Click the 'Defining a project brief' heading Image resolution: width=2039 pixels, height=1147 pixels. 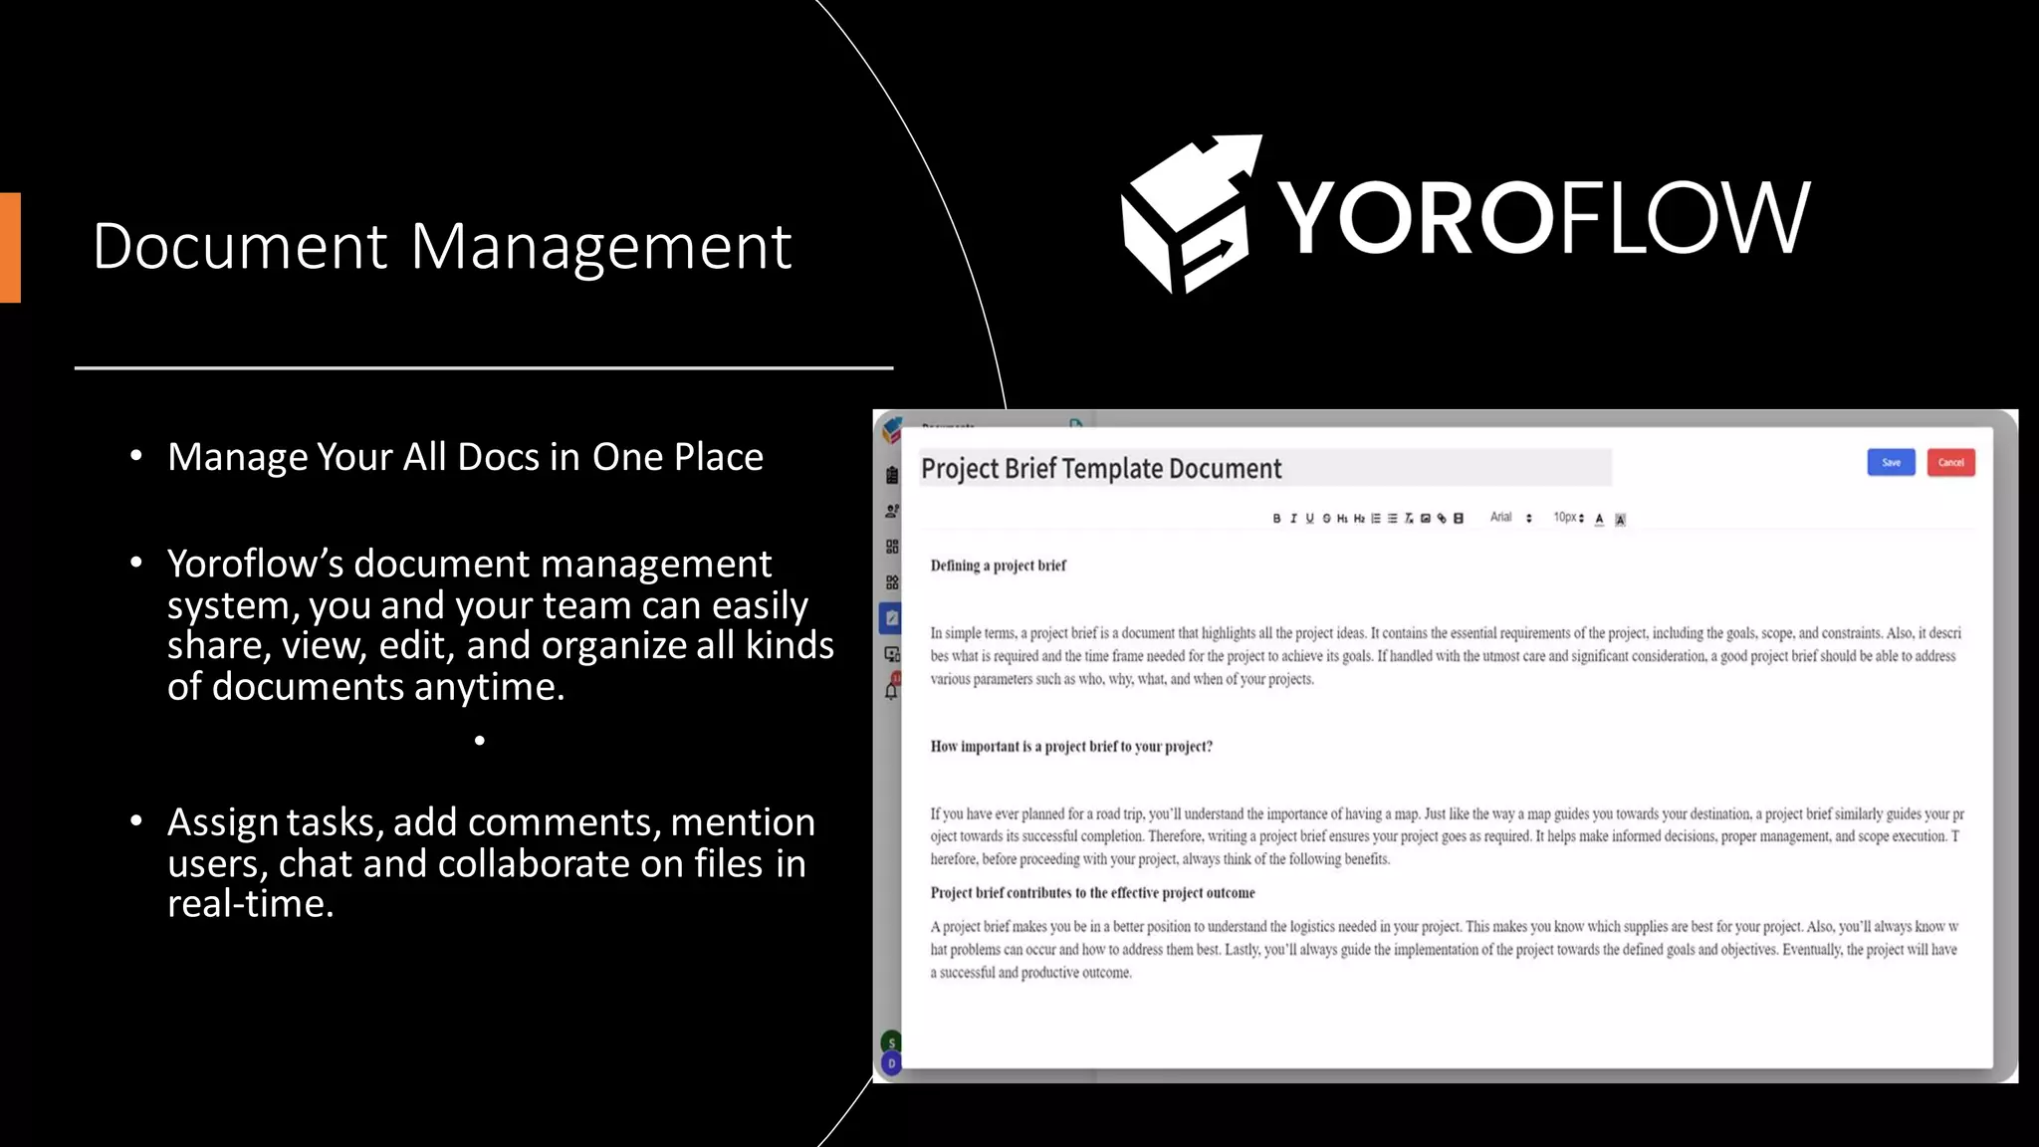coord(998,566)
